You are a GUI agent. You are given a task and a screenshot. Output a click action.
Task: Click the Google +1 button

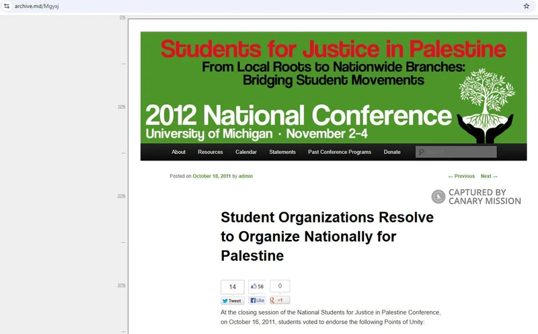tap(280, 300)
